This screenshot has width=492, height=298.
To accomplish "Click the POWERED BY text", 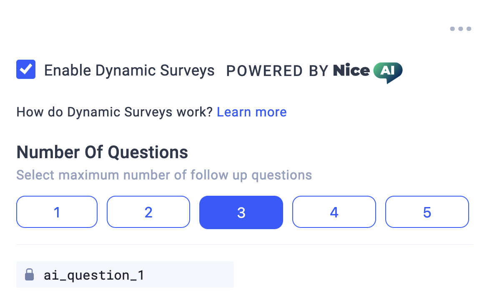I will [x=277, y=71].
